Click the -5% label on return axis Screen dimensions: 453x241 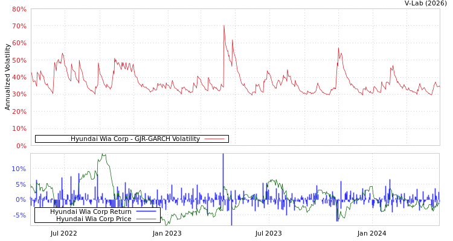pos(19,215)
